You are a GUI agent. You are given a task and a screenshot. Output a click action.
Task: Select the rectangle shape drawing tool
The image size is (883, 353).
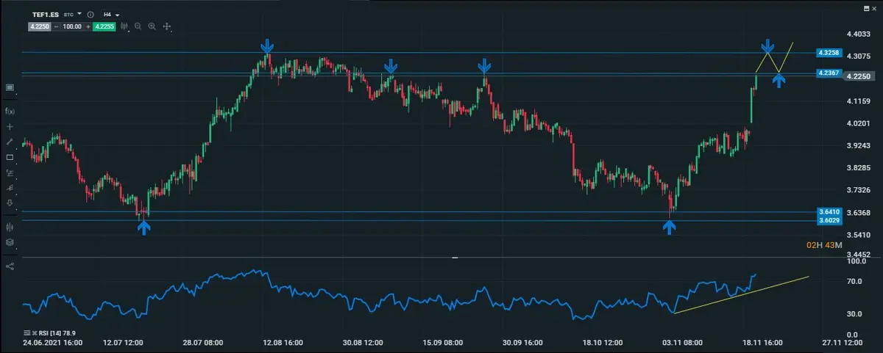click(10, 157)
